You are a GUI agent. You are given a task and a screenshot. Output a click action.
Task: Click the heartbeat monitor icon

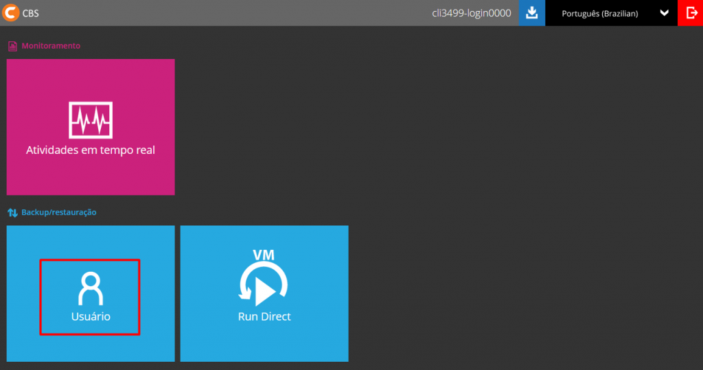pyautogui.click(x=91, y=120)
